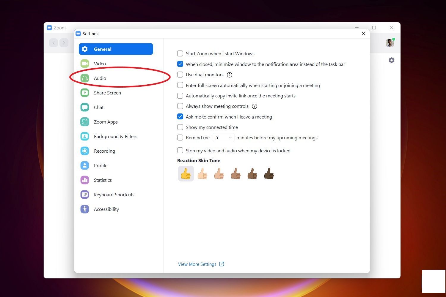
Task: Open the Remind me minutes dropdown
Action: point(224,138)
